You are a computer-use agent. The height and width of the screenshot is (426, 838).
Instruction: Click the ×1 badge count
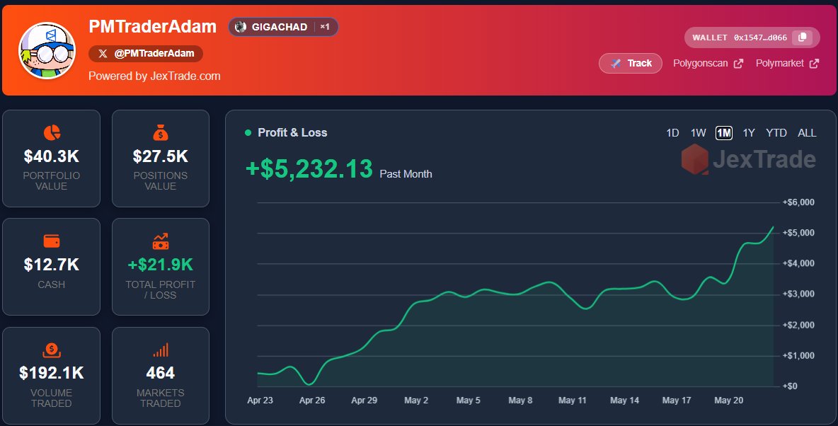pyautogui.click(x=324, y=27)
